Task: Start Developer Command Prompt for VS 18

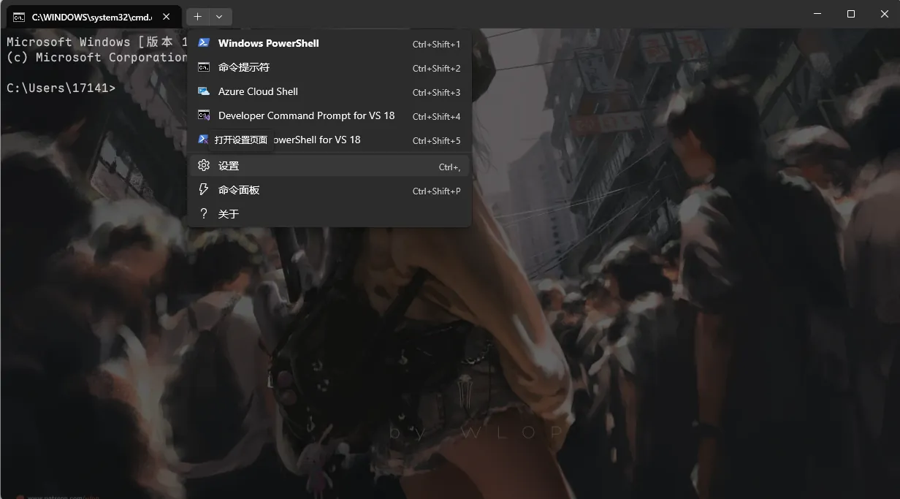Action: pyautogui.click(x=329, y=115)
